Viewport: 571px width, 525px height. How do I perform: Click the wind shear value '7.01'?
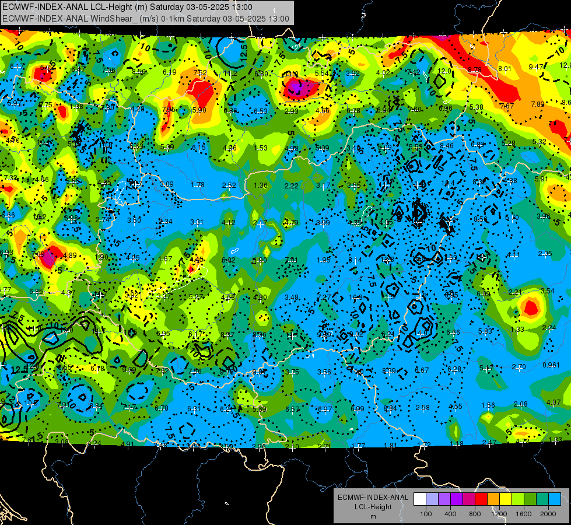click(x=292, y=260)
